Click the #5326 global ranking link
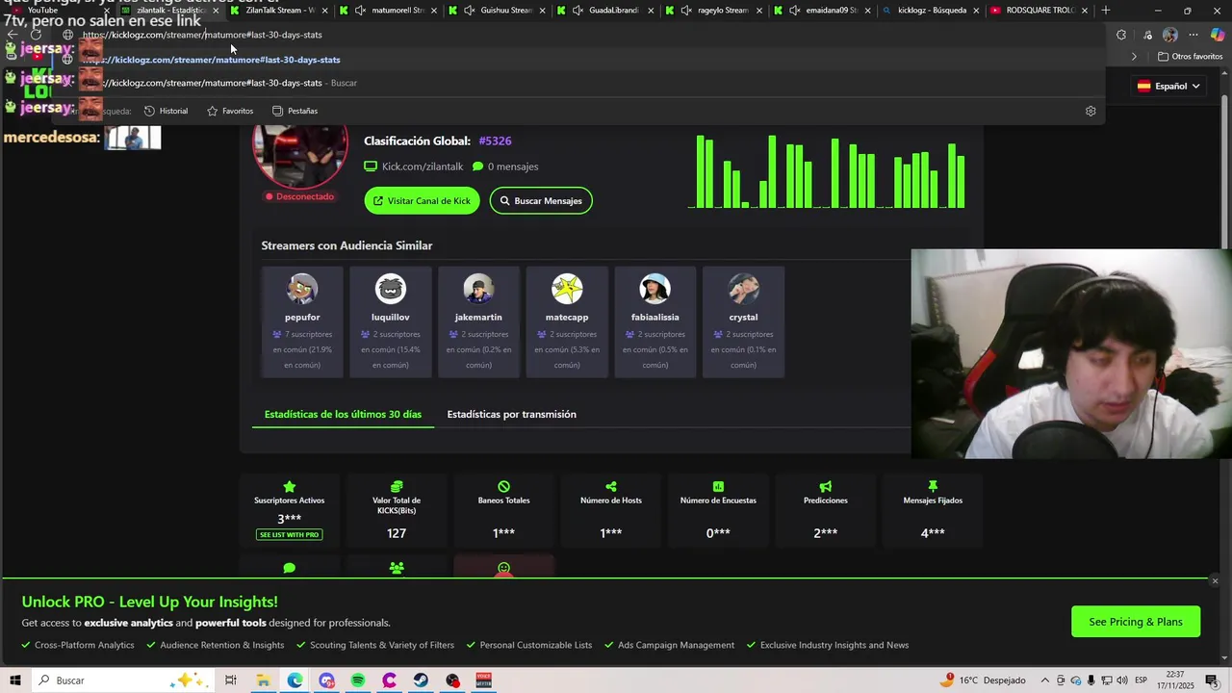The image size is (1232, 693). 495,141
